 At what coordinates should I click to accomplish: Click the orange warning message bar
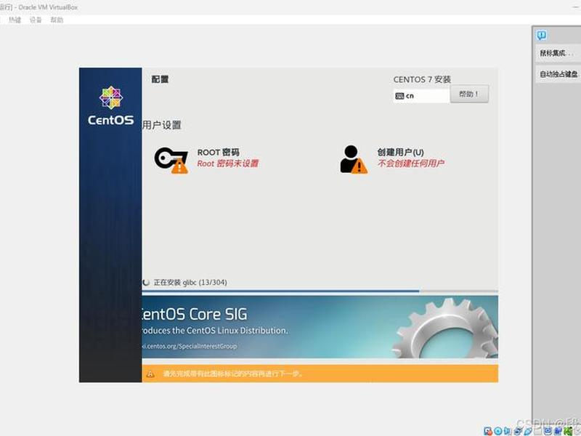click(320, 374)
